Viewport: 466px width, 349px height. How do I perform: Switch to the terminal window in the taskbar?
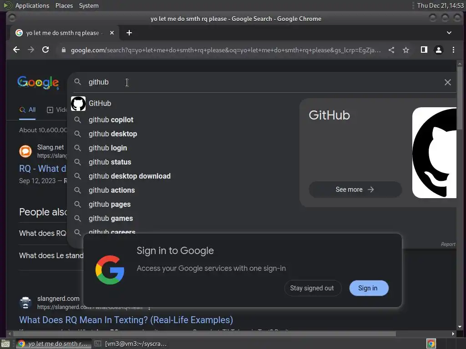click(131, 344)
